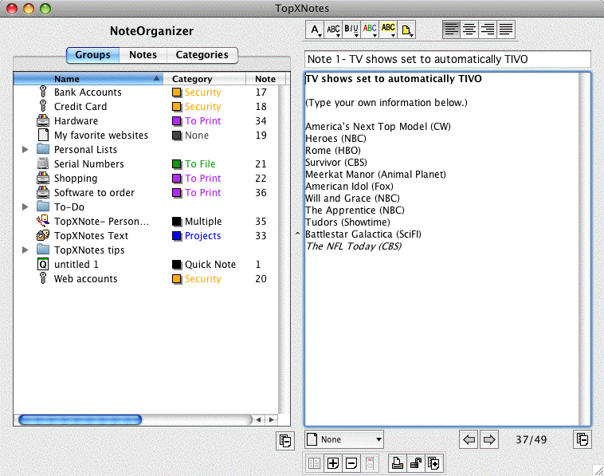Click the TopXNotes Text projects icon
This screenshot has width=604, height=476.
[43, 235]
